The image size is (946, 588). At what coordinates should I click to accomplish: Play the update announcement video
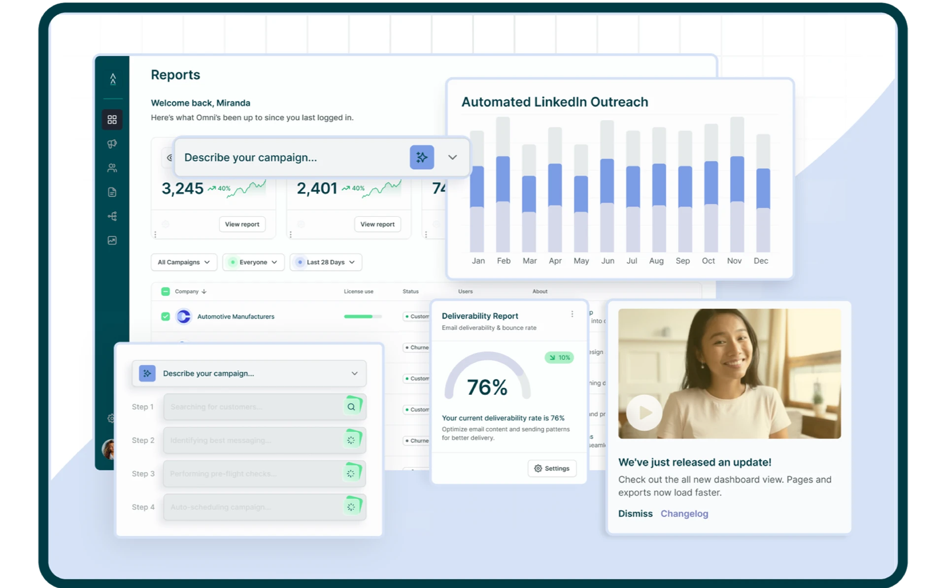[x=644, y=413]
